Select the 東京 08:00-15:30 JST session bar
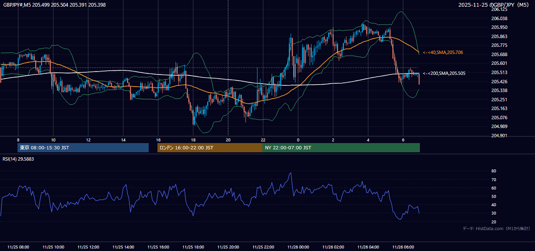 [83, 148]
